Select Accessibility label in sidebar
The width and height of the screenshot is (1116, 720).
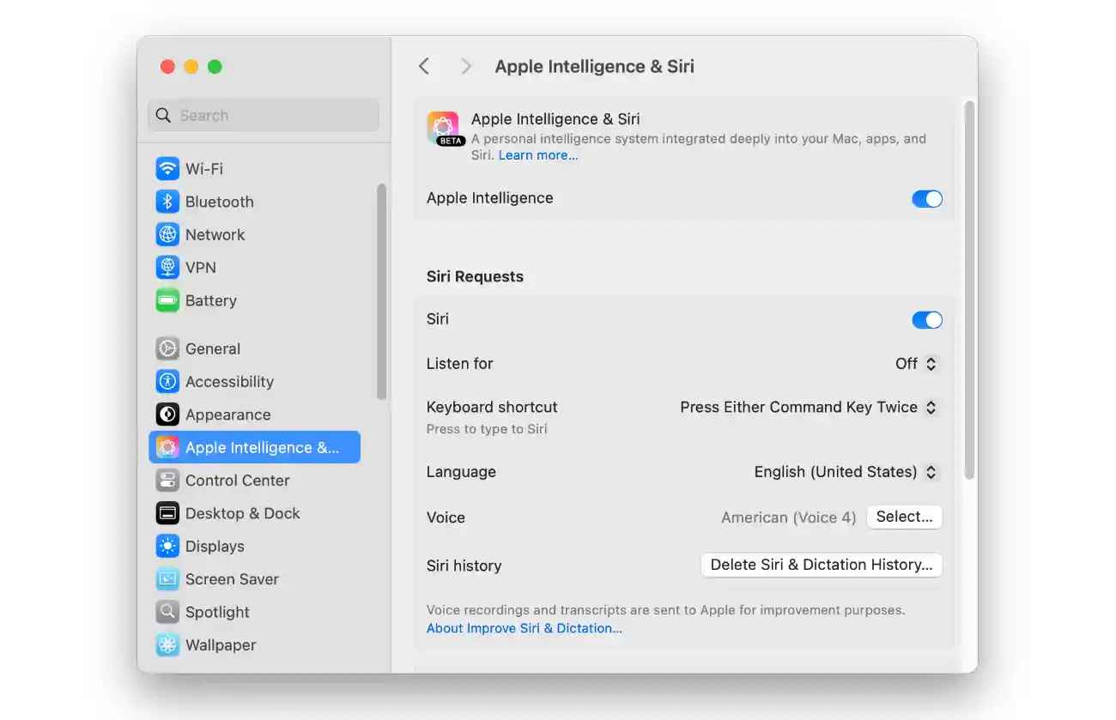point(229,382)
